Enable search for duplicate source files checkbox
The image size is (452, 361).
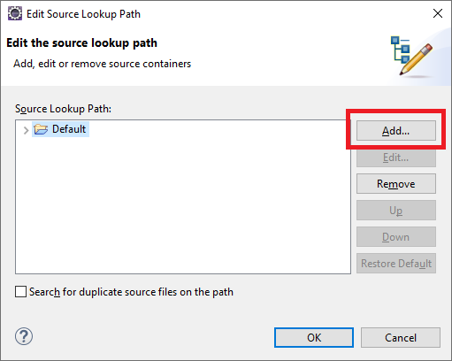(x=20, y=292)
